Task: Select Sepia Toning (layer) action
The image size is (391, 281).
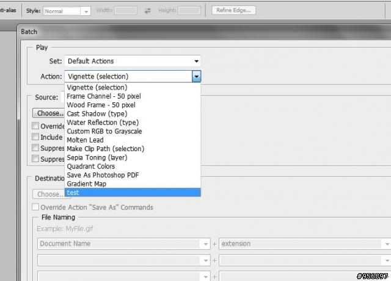Action: pyautogui.click(x=133, y=157)
